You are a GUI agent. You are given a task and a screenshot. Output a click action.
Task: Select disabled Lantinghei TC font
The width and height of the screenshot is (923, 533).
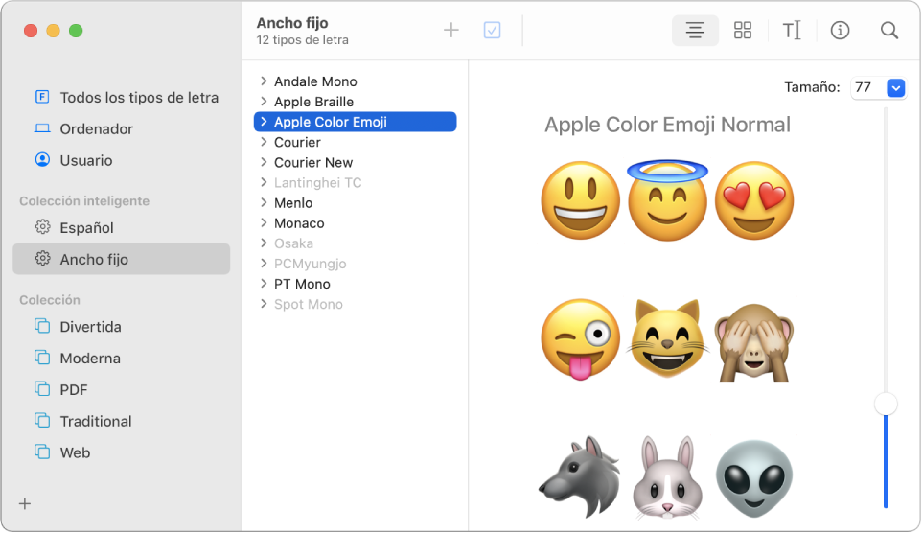(318, 182)
